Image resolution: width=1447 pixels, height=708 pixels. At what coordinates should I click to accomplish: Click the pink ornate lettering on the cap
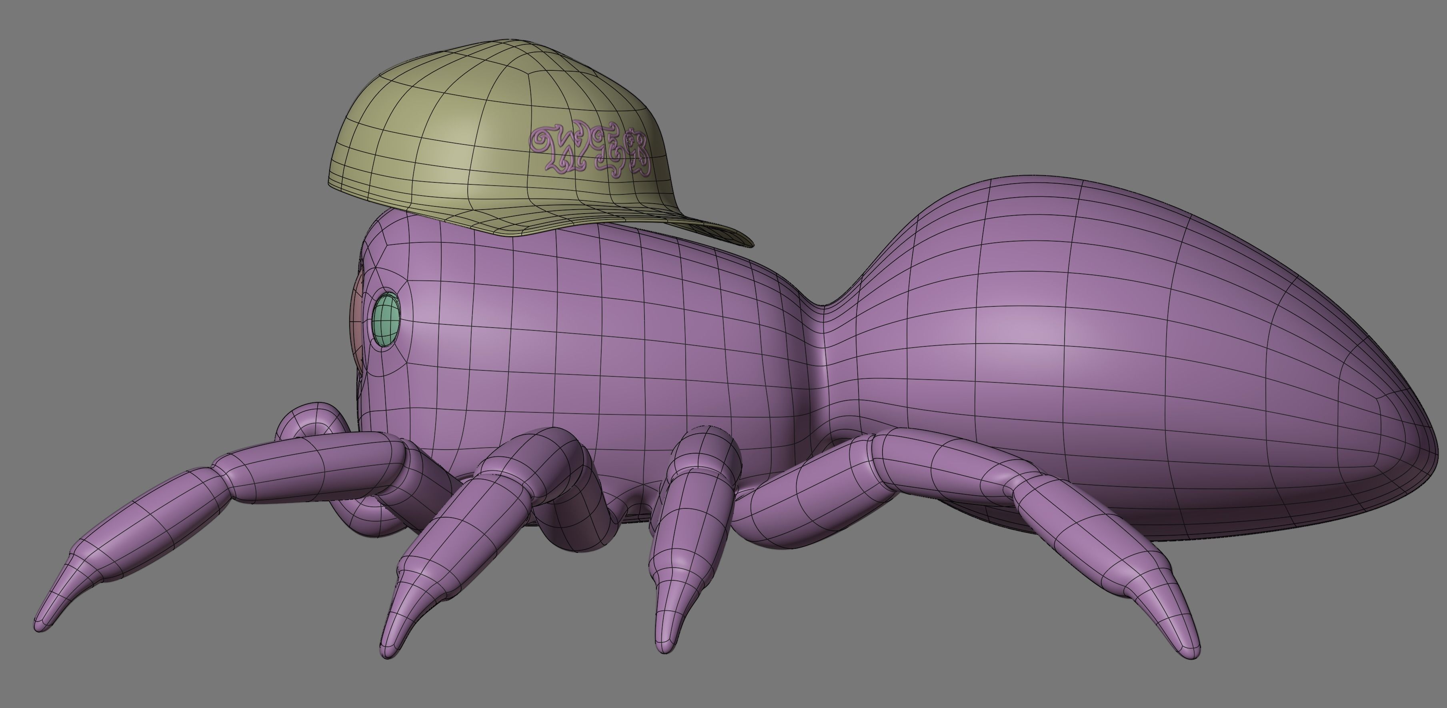[x=591, y=150]
